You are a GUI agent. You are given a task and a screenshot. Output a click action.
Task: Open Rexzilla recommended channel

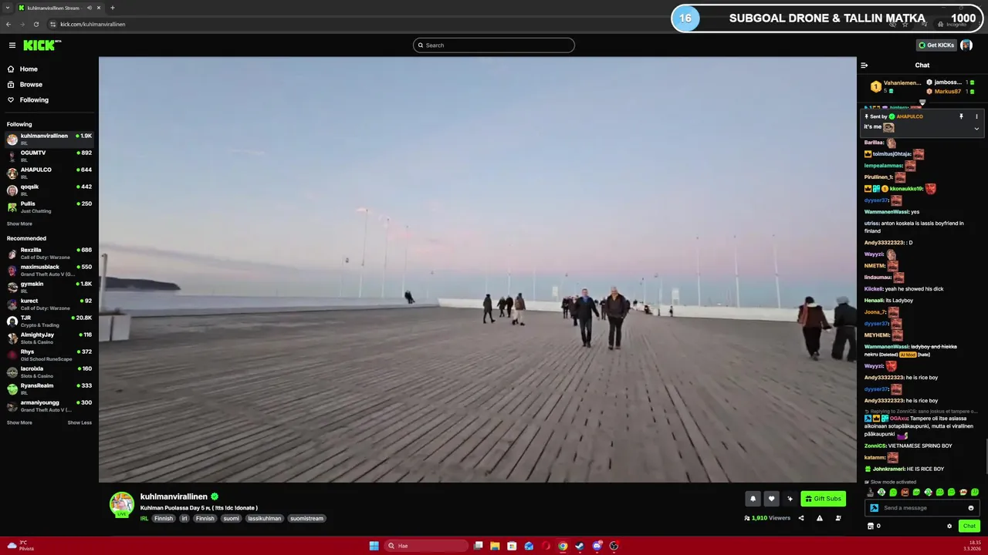pos(49,253)
